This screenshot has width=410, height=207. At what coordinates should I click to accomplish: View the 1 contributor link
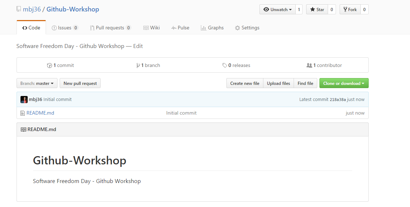click(x=324, y=65)
